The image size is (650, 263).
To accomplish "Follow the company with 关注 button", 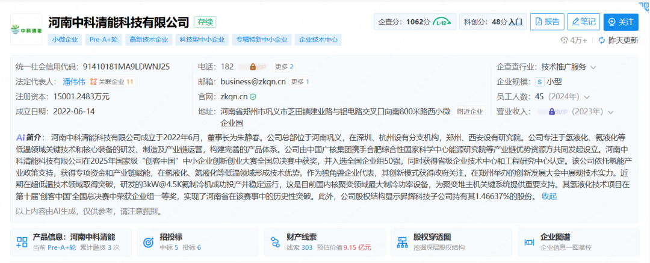I will tap(621, 22).
